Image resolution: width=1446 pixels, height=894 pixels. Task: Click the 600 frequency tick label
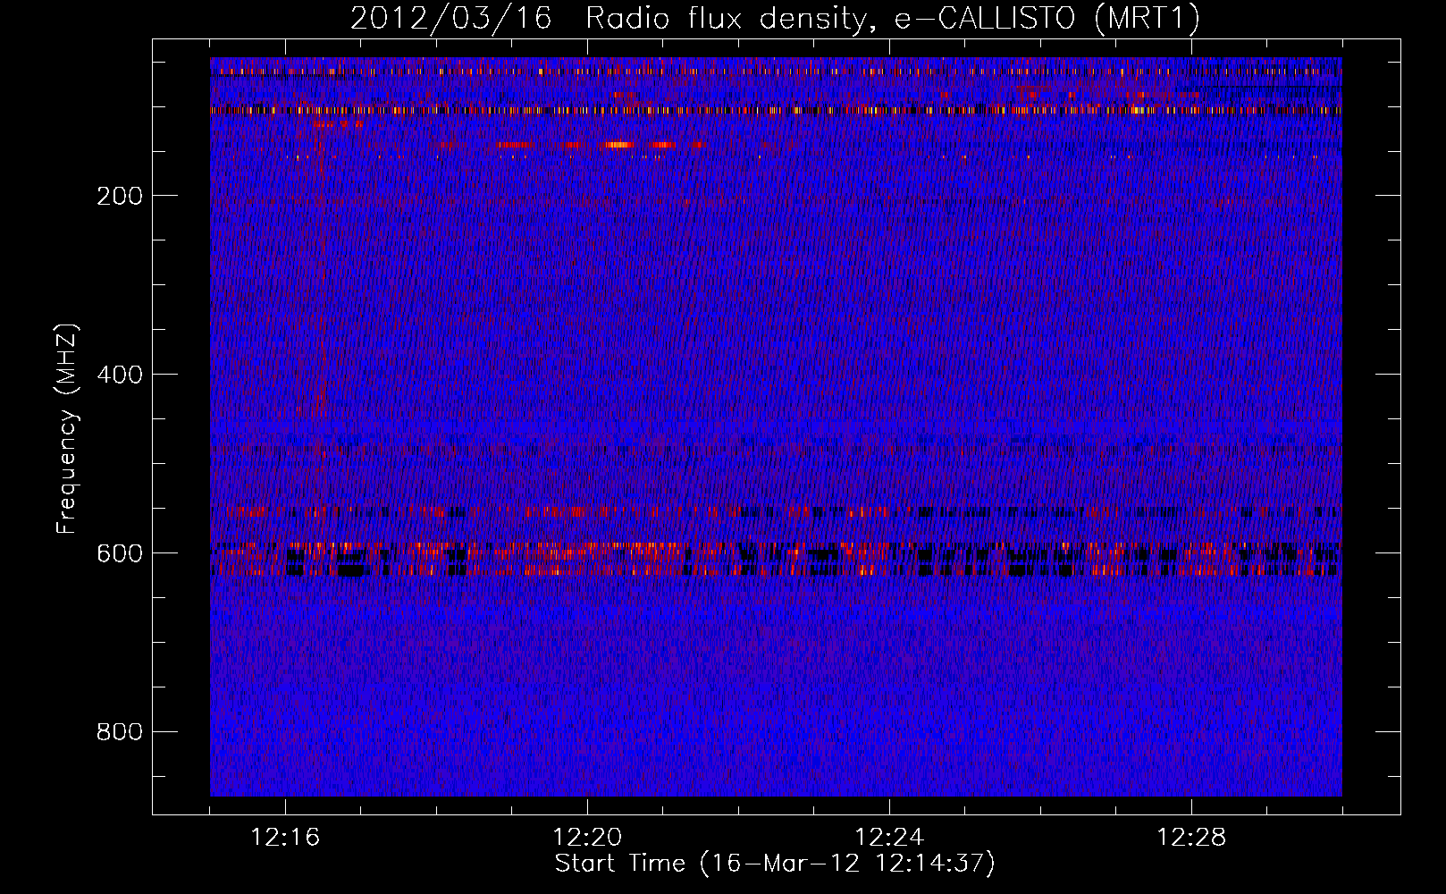120,553
